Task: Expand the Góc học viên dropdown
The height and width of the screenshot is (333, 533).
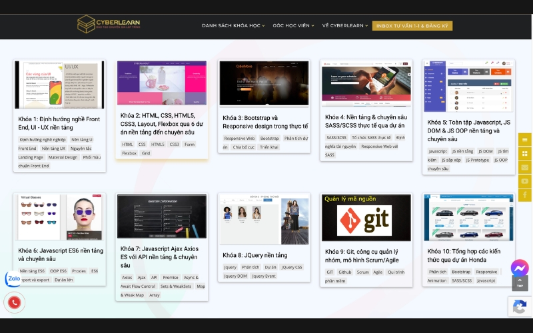Action: (x=293, y=25)
